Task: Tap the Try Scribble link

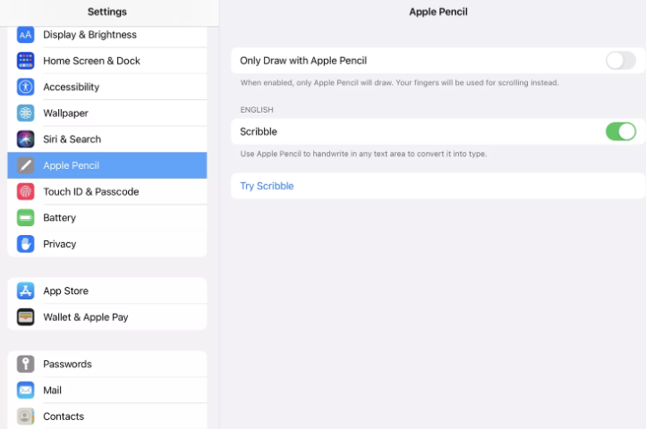Action: click(x=267, y=186)
